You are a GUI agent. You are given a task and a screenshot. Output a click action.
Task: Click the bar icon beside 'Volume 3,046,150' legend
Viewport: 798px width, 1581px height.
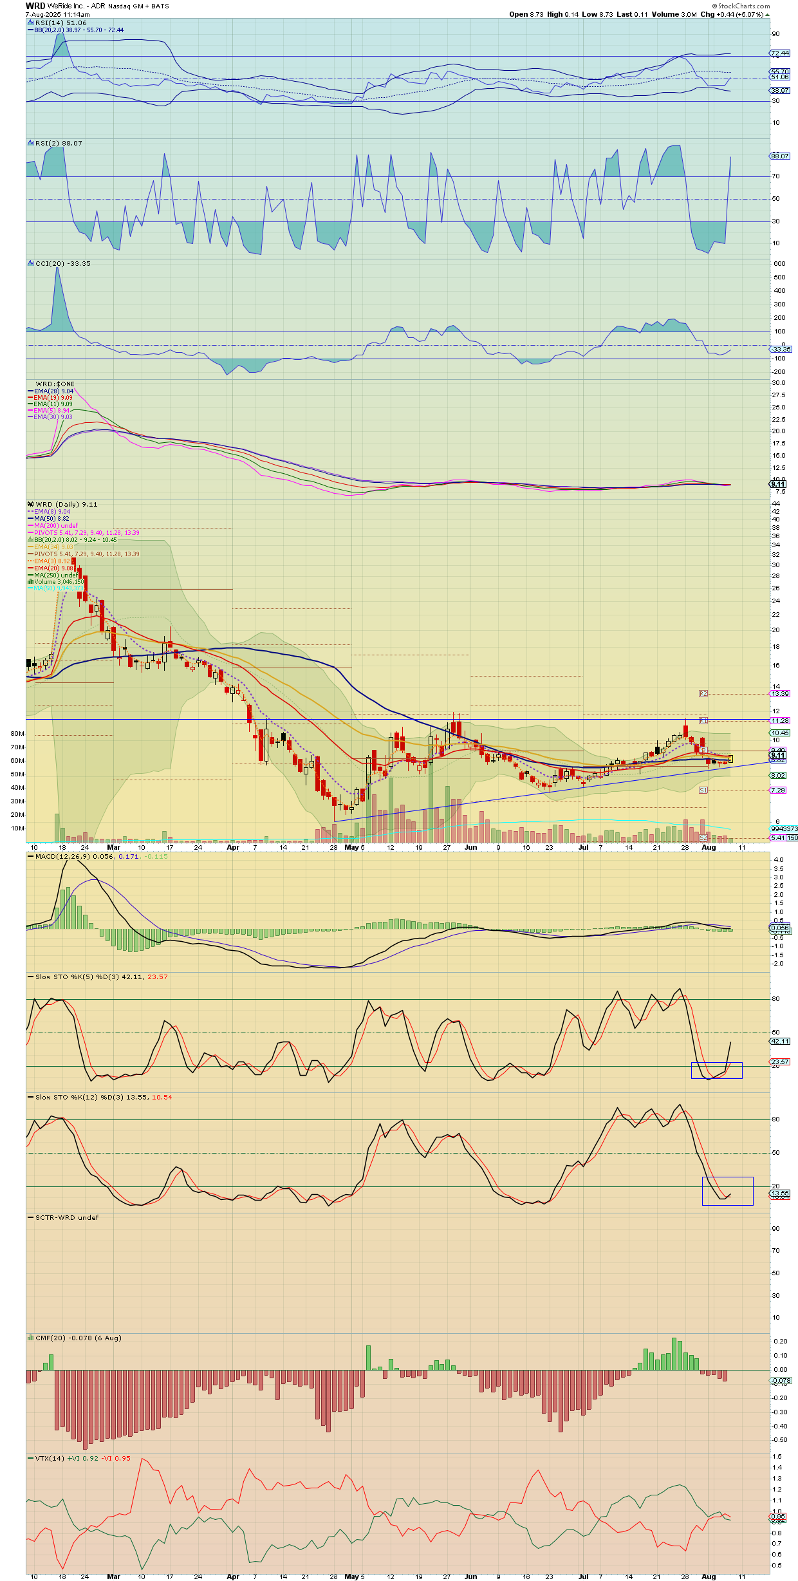tap(30, 581)
